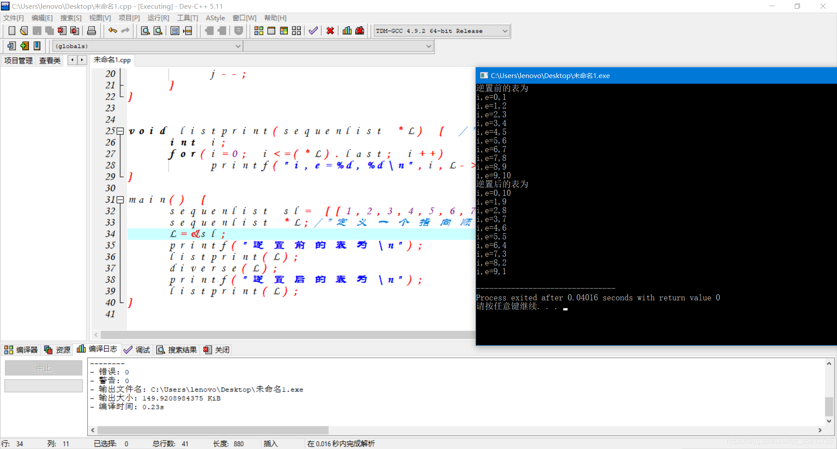Image resolution: width=837 pixels, height=449 pixels.
Task: Click the Redo arrow icon
Action: 126,31
